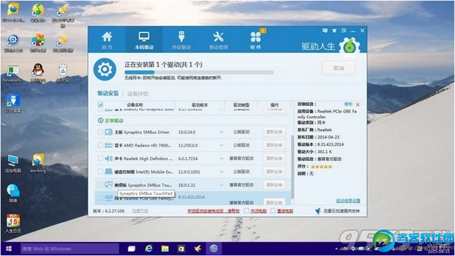Open the driver management wrench-and-screwdriver tab
The height and width of the screenshot is (256, 455).
(218, 40)
